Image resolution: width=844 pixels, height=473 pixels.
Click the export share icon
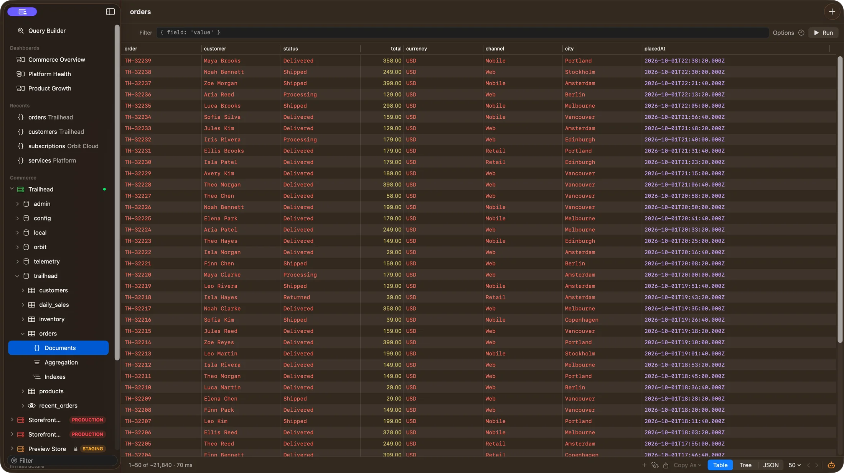pyautogui.click(x=666, y=465)
